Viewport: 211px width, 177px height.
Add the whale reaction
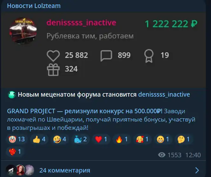click(x=80, y=139)
